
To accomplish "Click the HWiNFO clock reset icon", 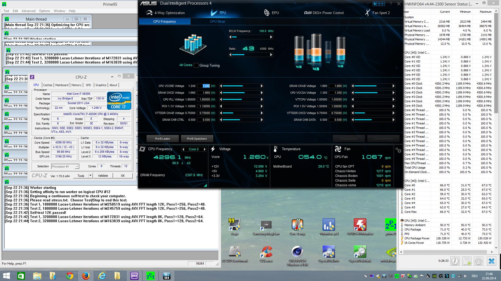I will pyautogui.click(x=455, y=261).
